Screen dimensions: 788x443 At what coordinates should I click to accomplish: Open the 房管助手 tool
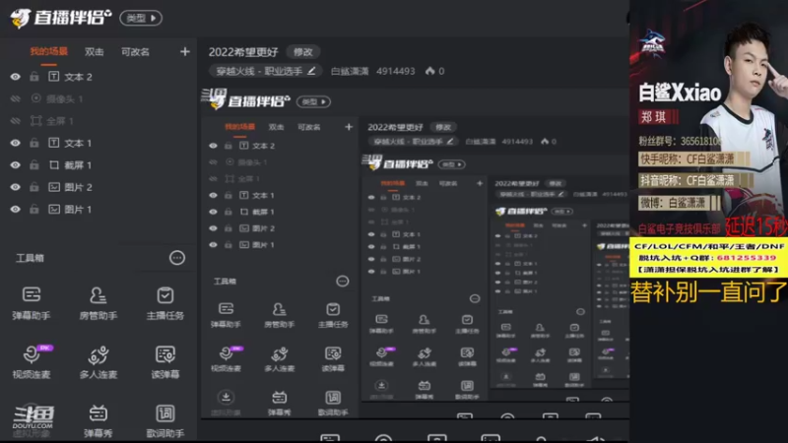[x=98, y=302]
